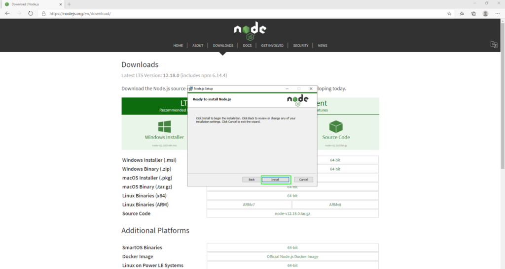Click the Node.js logo in the site header

click(x=250, y=30)
